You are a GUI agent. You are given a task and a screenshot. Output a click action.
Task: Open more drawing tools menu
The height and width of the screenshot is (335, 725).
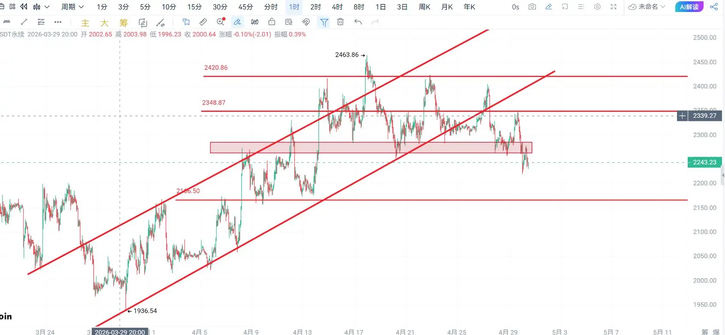58,22
